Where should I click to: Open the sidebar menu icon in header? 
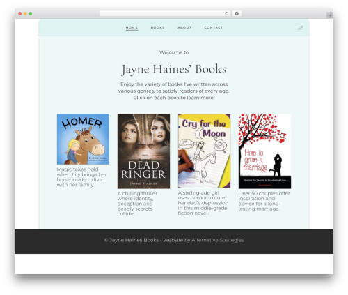click(x=301, y=28)
